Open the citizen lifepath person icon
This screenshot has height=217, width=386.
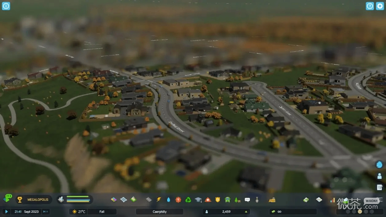coord(380,176)
